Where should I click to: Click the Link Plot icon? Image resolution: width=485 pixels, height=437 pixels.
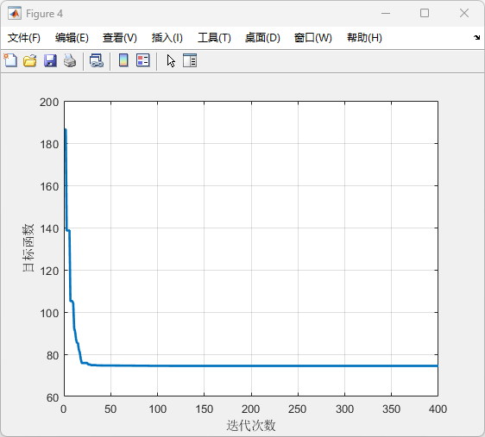[96, 60]
